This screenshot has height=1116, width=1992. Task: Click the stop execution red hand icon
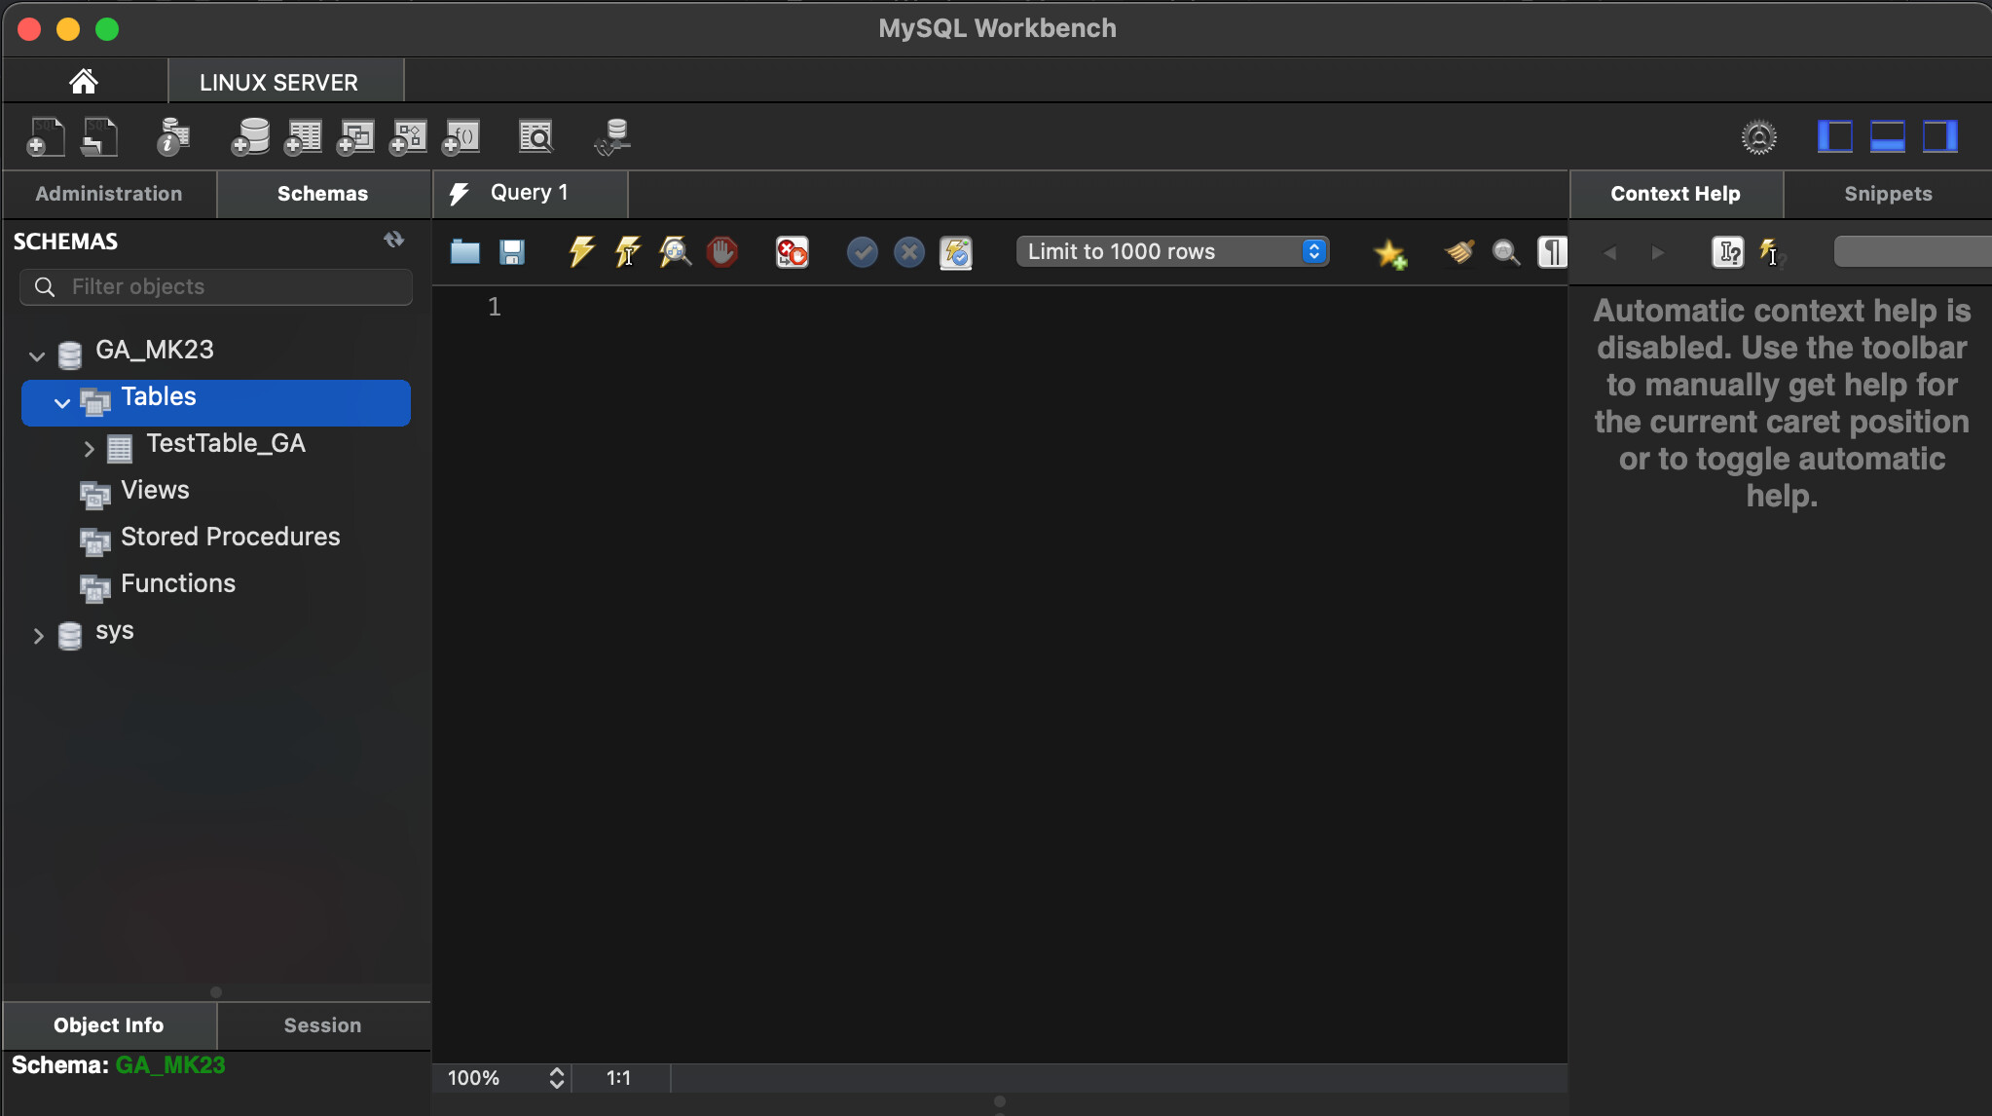[x=721, y=252]
